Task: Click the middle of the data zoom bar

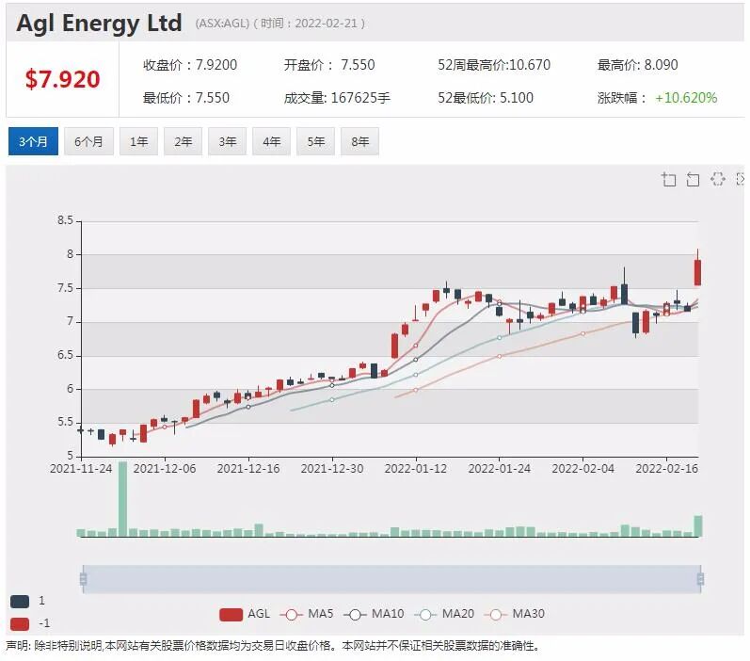Action: click(x=391, y=579)
